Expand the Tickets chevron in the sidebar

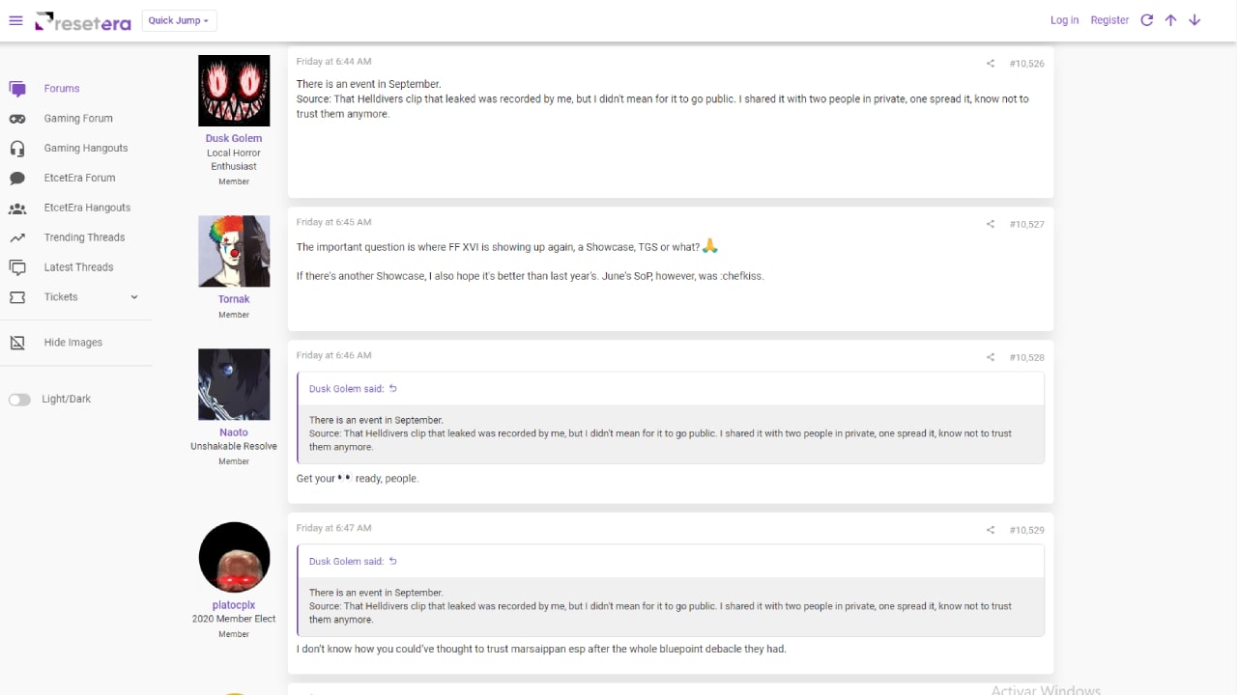134,297
